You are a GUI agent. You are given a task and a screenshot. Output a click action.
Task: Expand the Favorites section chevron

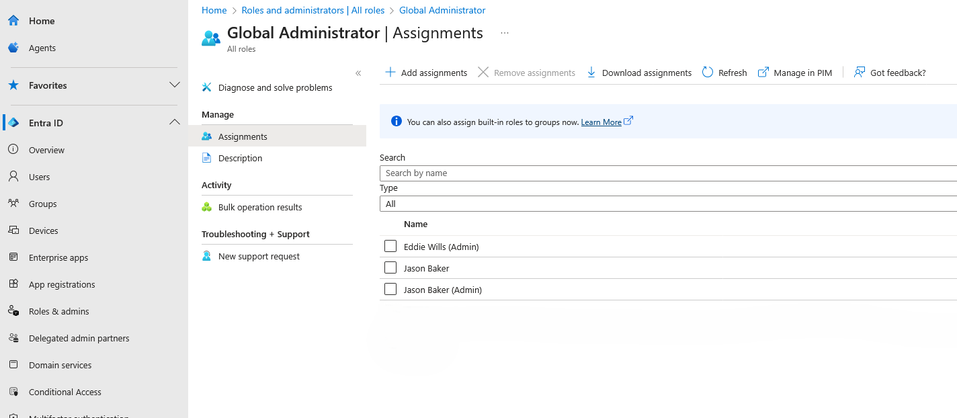[x=175, y=85]
